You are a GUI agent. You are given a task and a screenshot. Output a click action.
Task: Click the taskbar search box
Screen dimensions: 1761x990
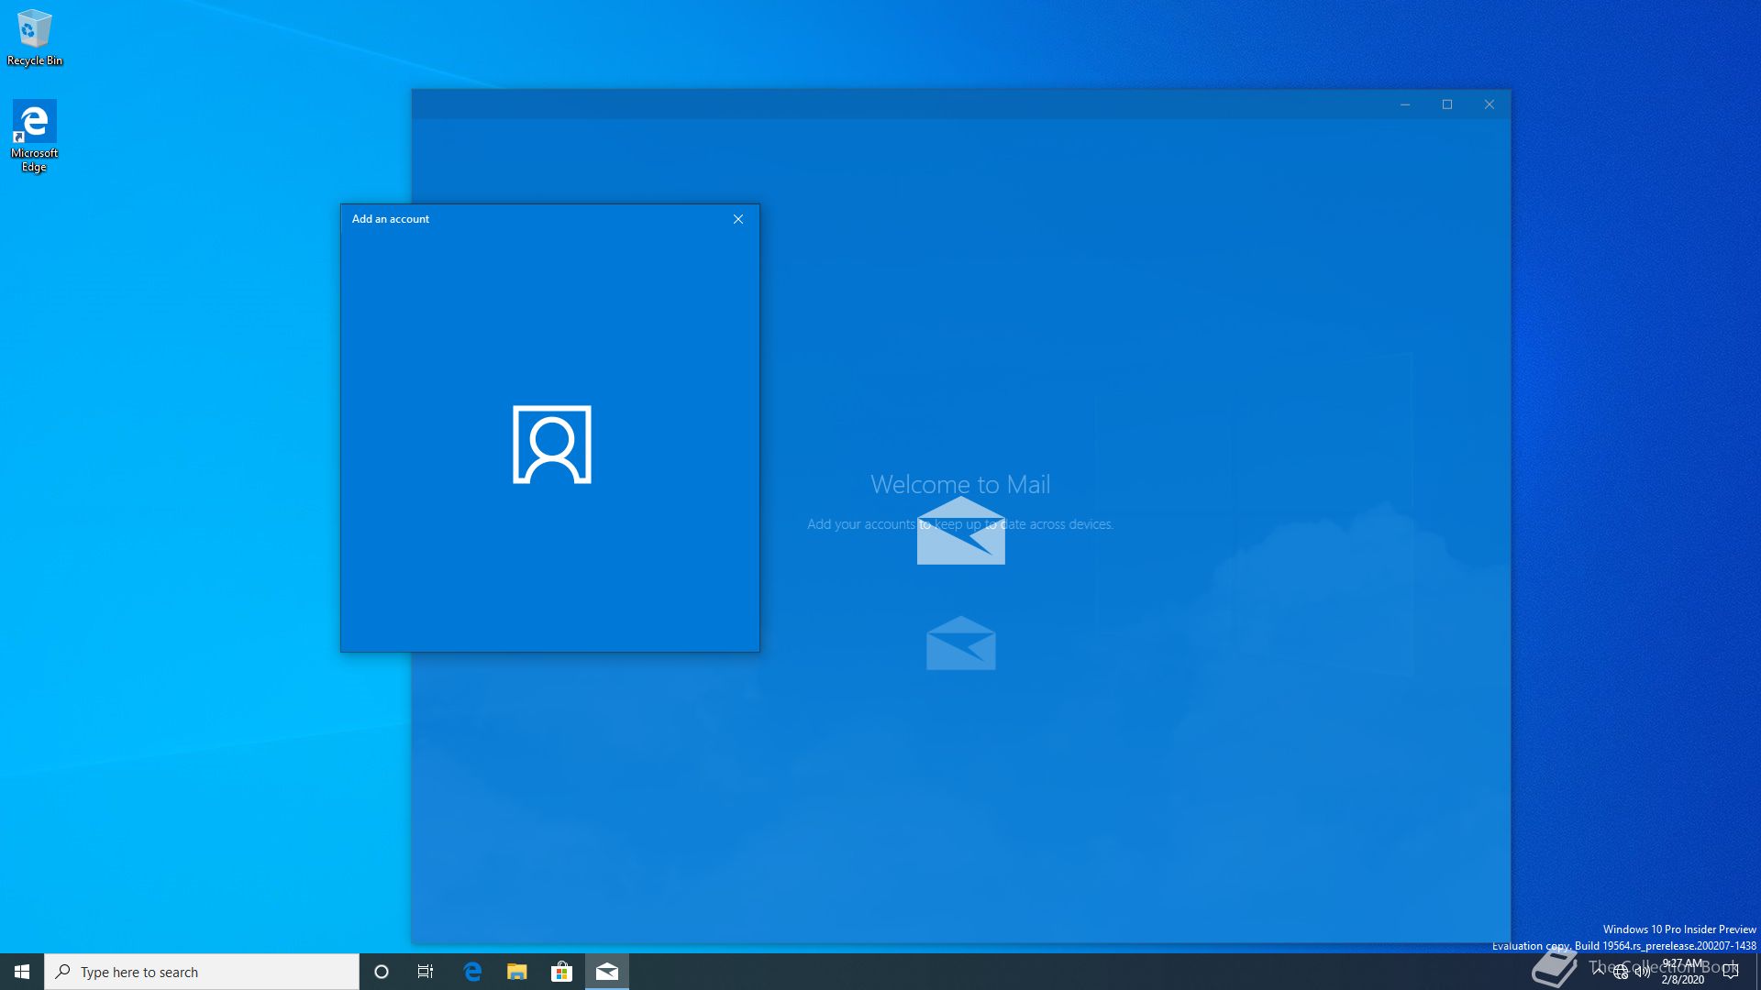pos(202,972)
